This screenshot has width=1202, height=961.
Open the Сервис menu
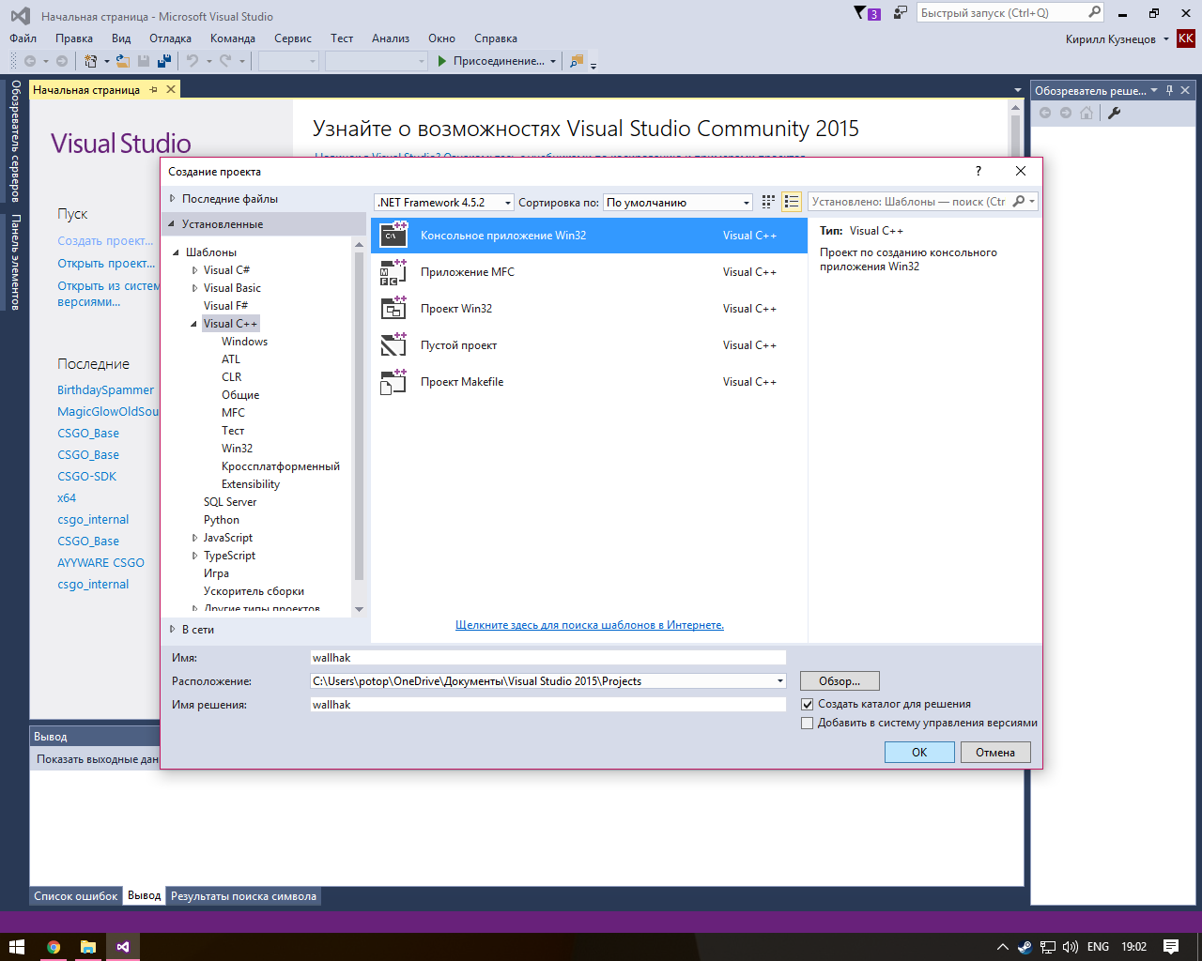coord(293,38)
